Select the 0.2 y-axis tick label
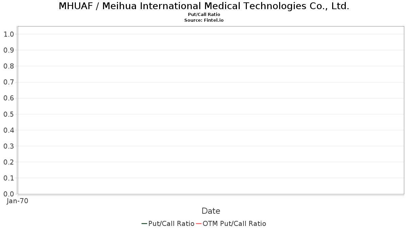The height and width of the screenshot is (229, 408). 8,162
